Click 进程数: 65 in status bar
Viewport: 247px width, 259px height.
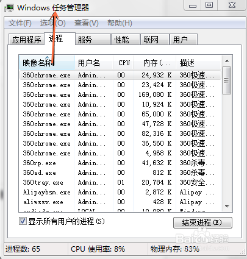pos(23,249)
